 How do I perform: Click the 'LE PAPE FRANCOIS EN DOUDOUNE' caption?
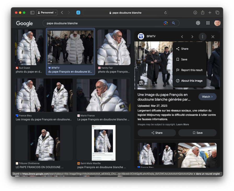[x=39, y=167]
